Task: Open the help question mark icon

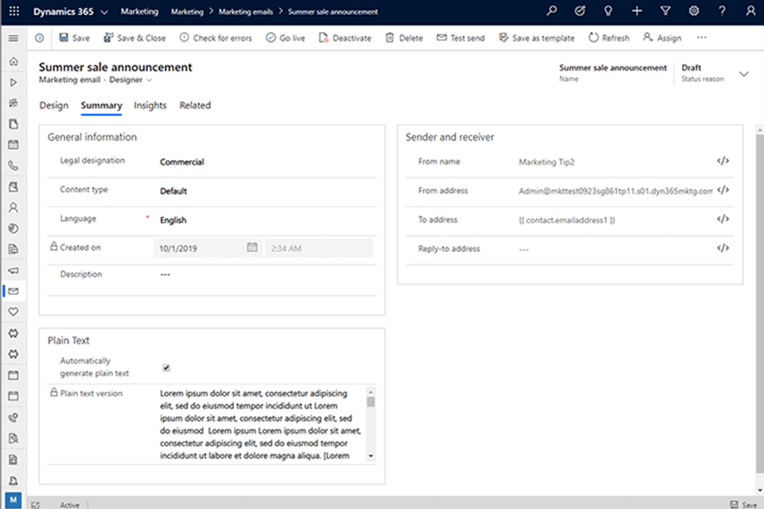Action: coord(722,12)
